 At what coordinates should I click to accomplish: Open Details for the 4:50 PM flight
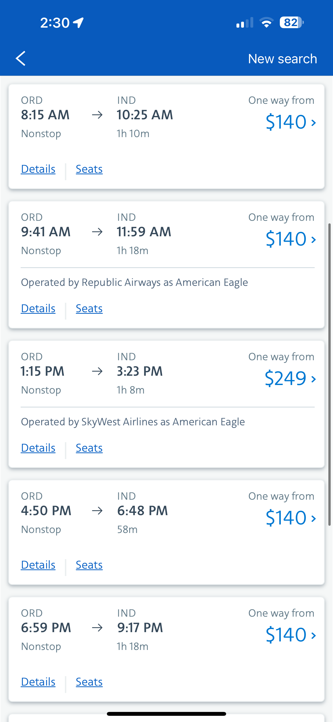38,565
